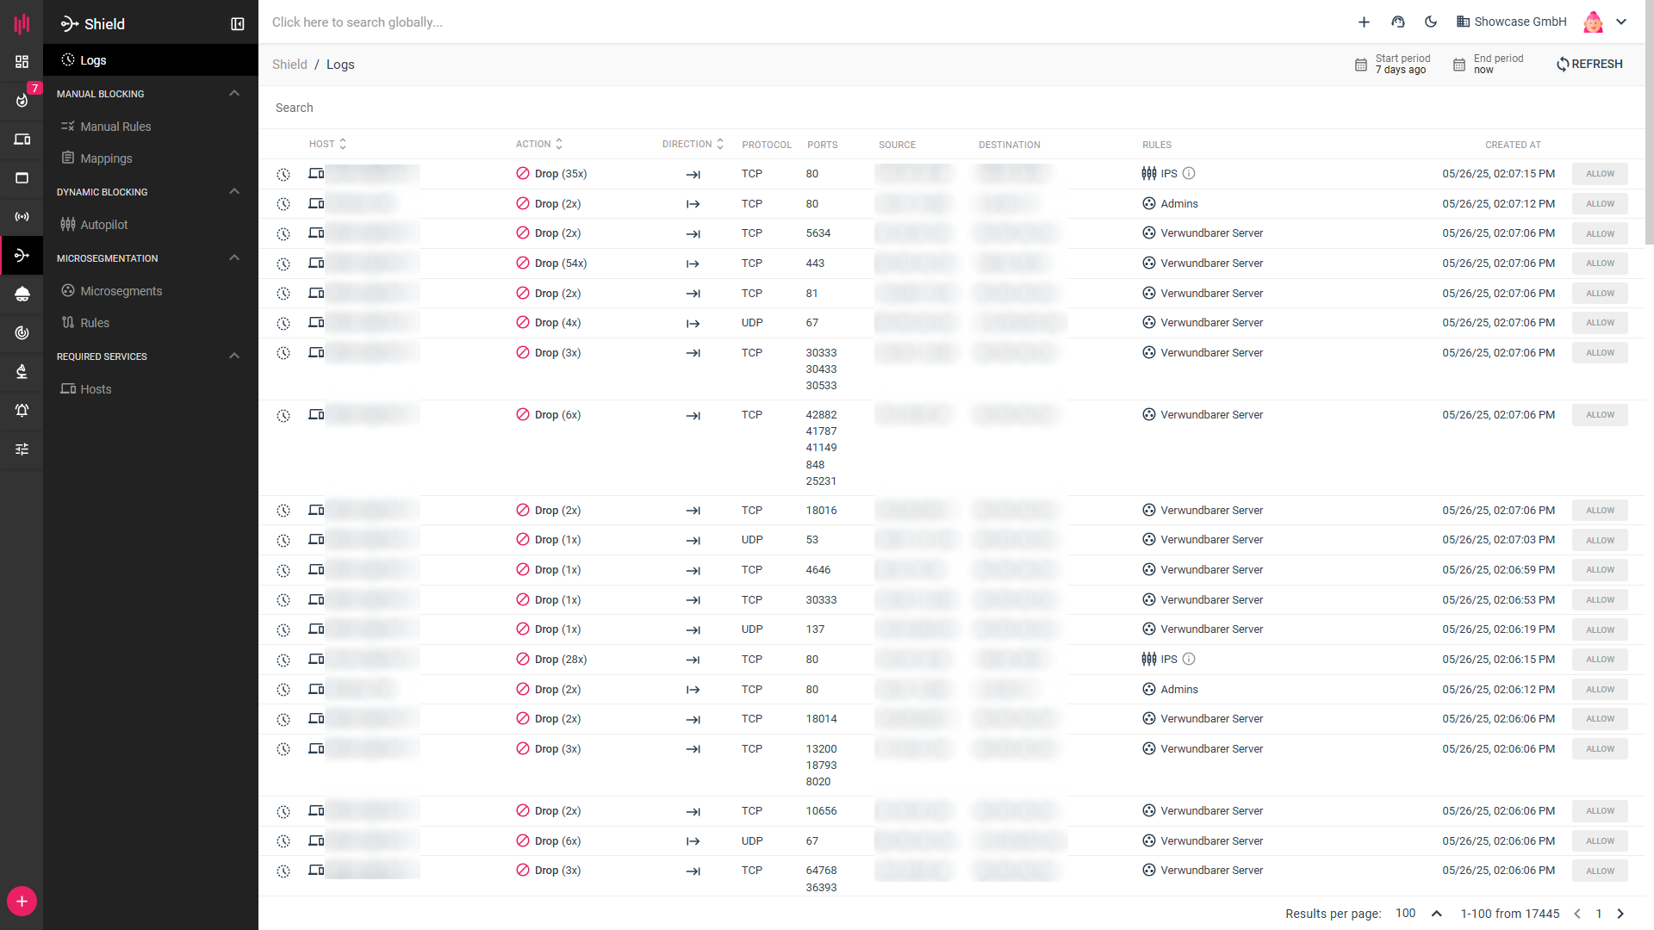Screen dimensions: 1654x930
Task: Toggle dark mode moon icon
Action: [x=1431, y=22]
